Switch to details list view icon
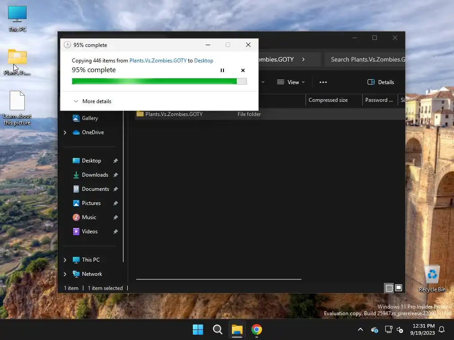This screenshot has width=454, height=340. [x=389, y=288]
